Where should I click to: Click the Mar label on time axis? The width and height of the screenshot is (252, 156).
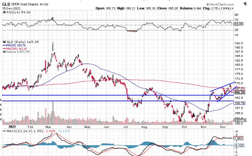coord(48,127)
